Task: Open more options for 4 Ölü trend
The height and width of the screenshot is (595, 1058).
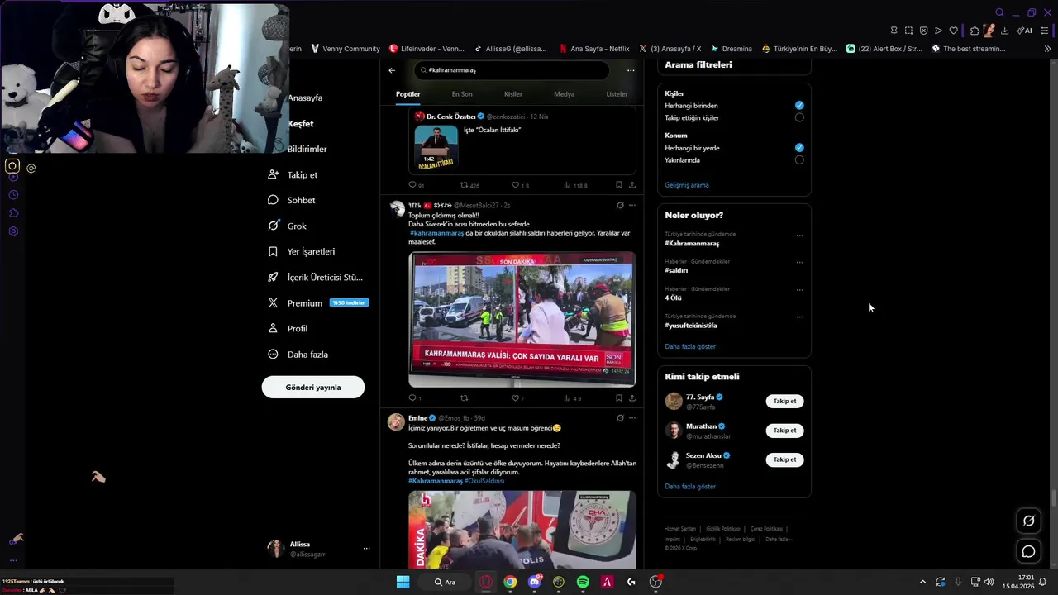Action: pyautogui.click(x=799, y=290)
